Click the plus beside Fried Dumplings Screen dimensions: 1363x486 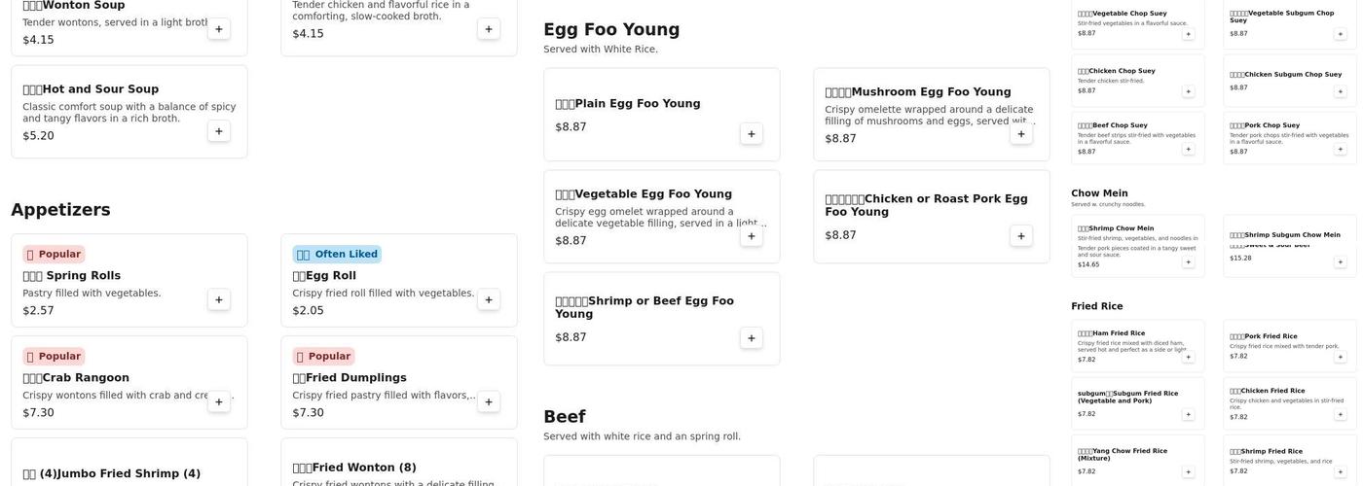click(489, 401)
